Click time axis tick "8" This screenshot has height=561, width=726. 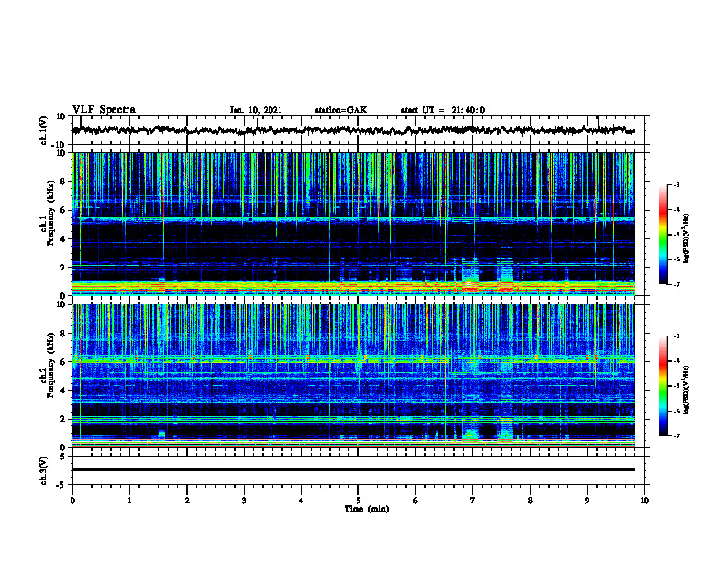(530, 500)
